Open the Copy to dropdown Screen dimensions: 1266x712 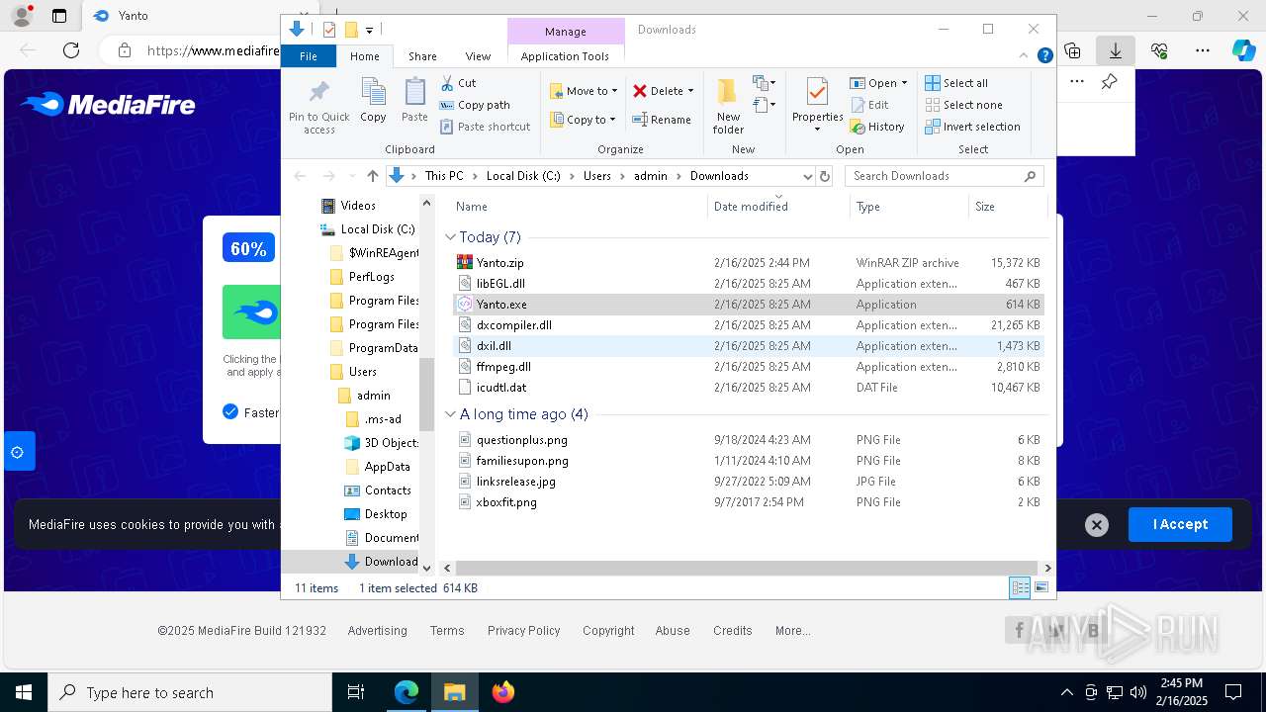(584, 120)
